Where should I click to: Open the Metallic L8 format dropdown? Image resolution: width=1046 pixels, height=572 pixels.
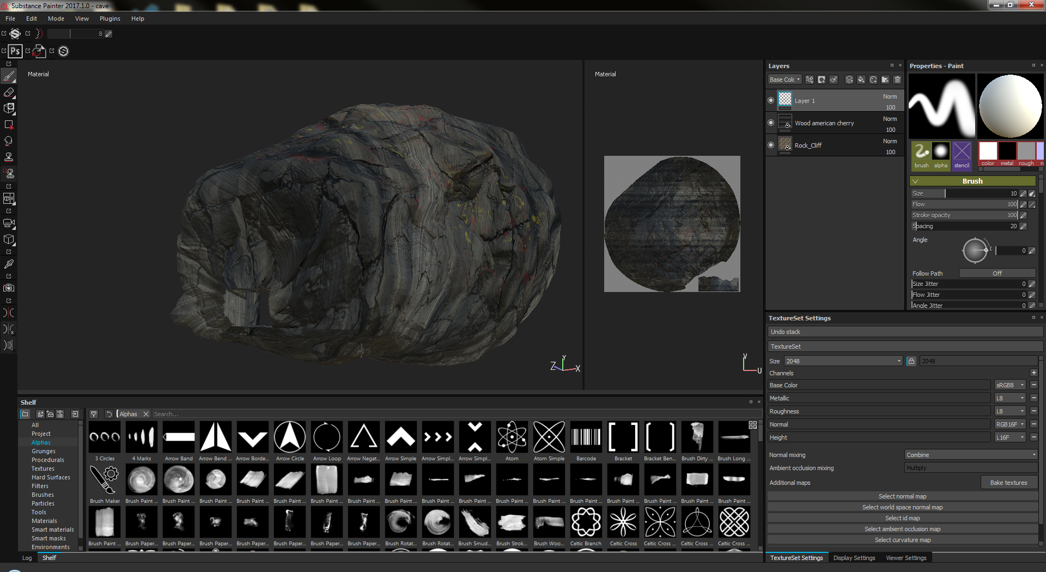(x=1010, y=398)
